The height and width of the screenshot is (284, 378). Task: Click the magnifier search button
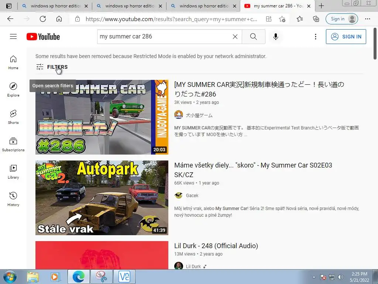[253, 37]
